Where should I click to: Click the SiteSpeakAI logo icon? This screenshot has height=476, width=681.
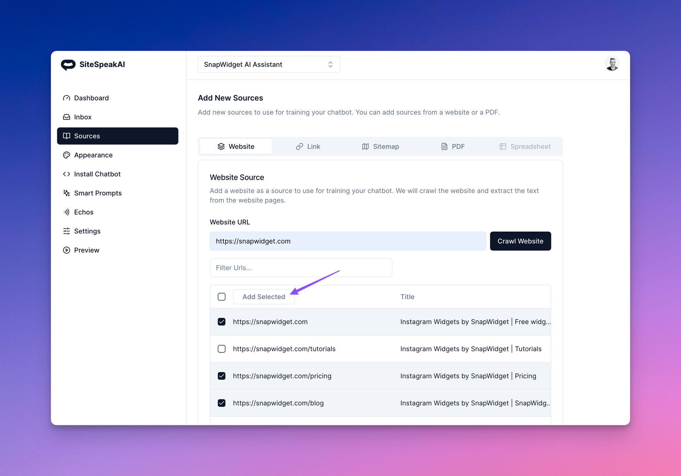coord(68,65)
